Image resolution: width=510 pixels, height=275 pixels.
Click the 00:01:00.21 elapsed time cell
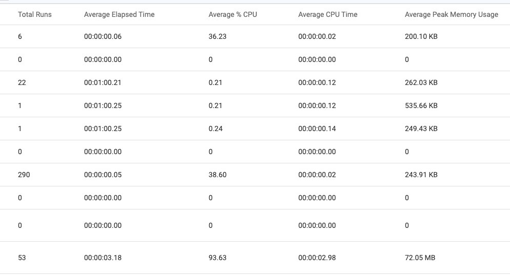103,82
